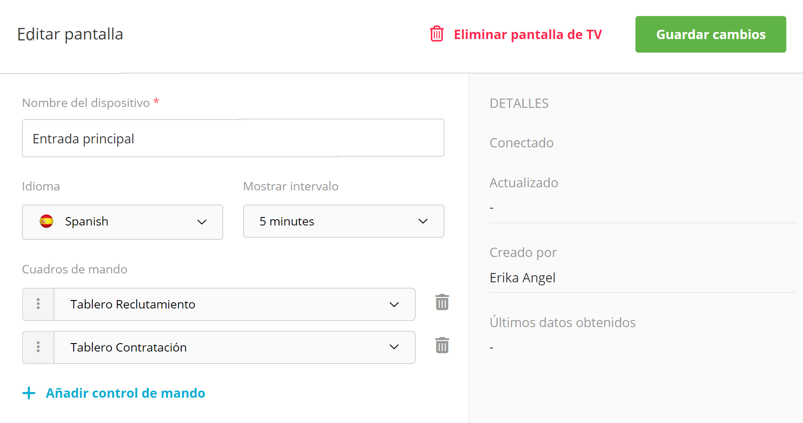Expand the Tablero Contratación dropdown
This screenshot has width=803, height=423.
[x=234, y=347]
